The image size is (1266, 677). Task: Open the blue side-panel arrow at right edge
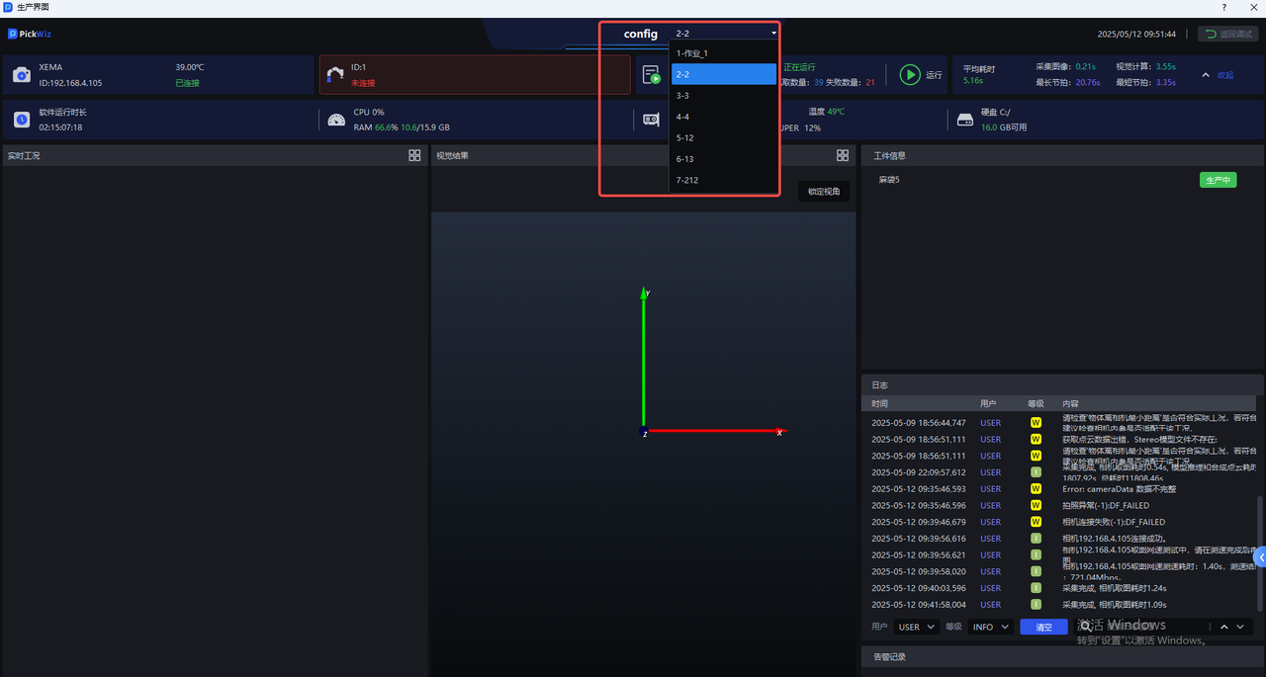click(1259, 558)
